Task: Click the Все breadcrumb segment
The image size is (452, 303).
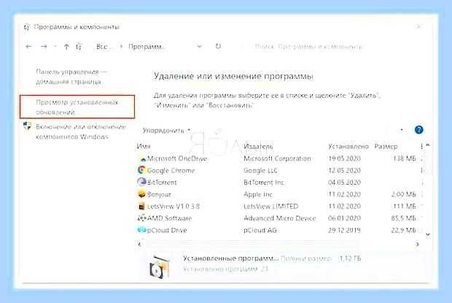Action: point(102,47)
